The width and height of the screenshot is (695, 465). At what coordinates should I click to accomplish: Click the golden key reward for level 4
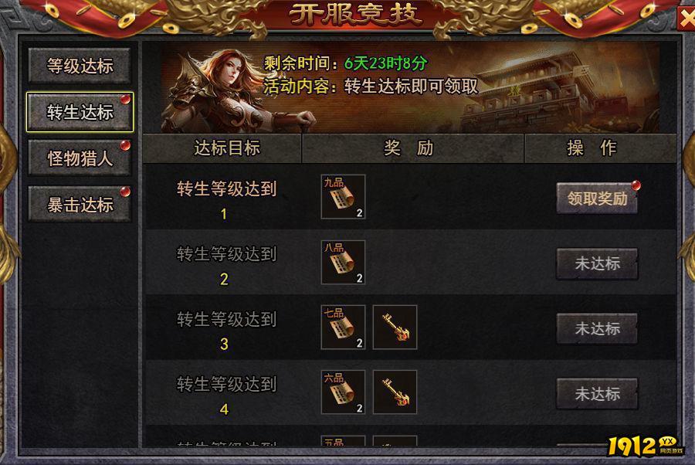(395, 392)
